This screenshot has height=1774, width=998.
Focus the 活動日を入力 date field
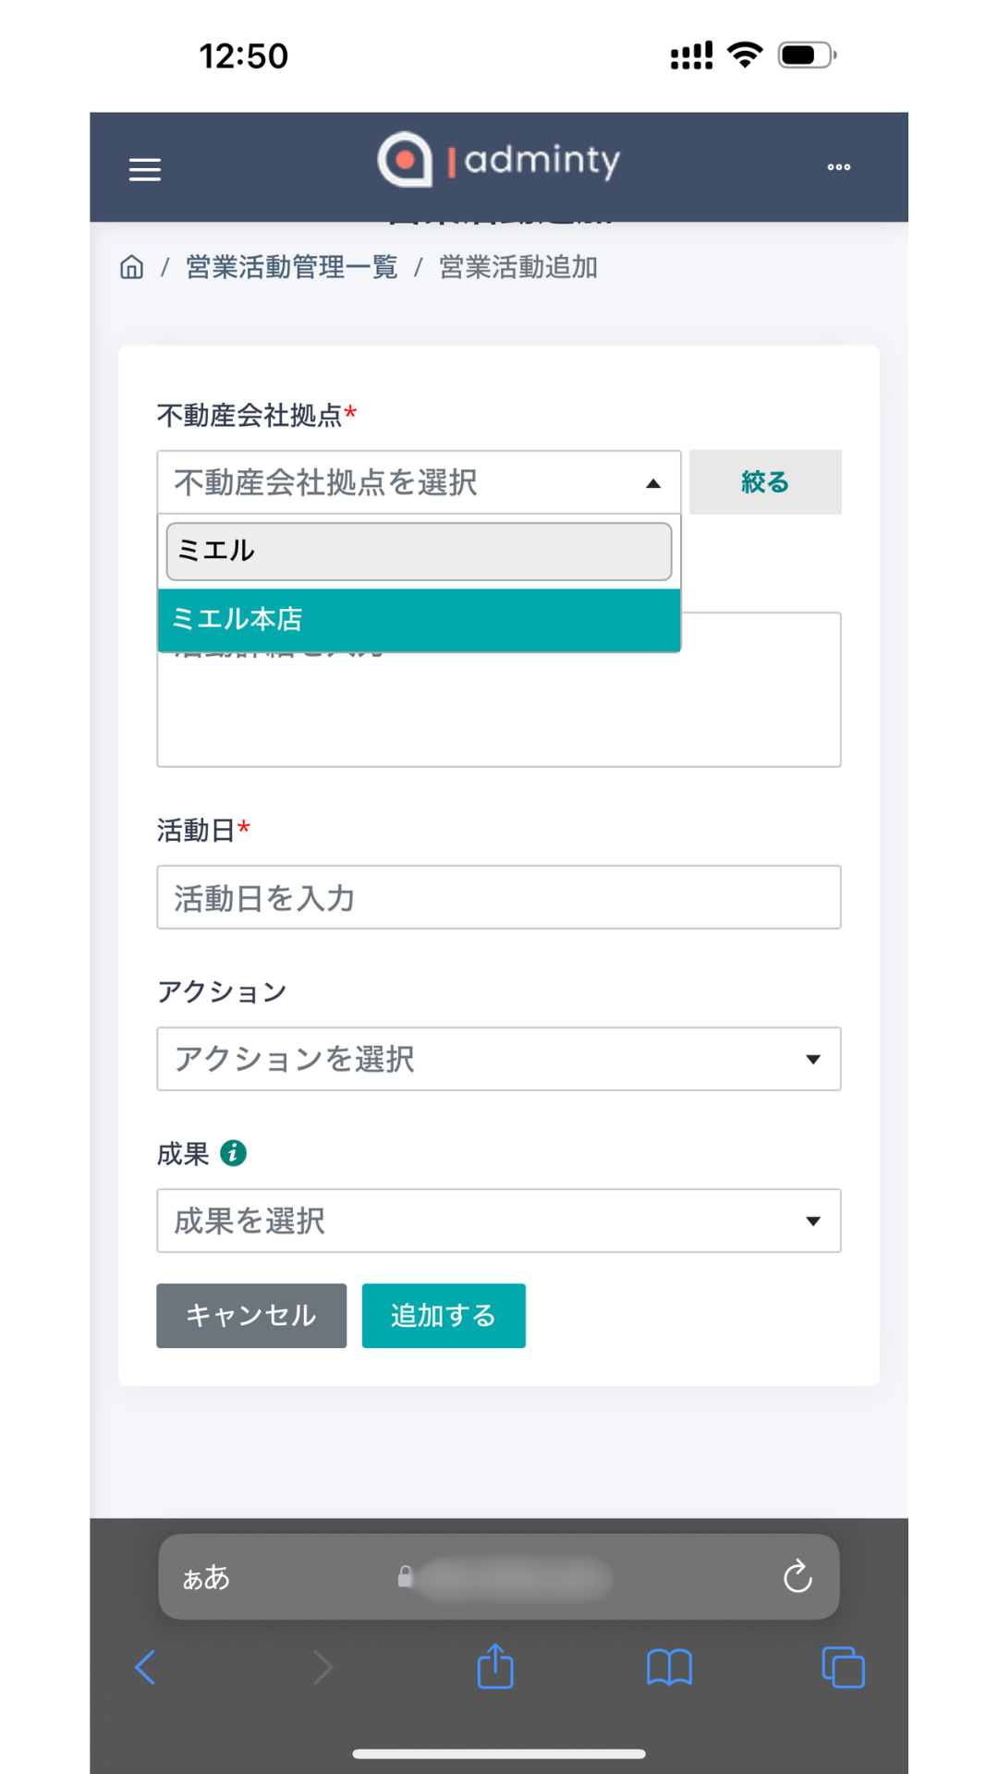pyautogui.click(x=498, y=897)
